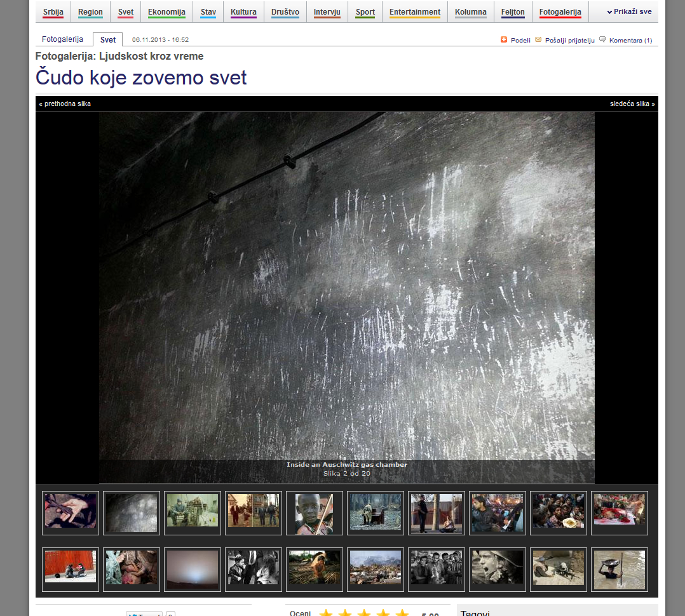Click the orange Podeli share icon
The height and width of the screenshot is (616, 685).
click(504, 40)
